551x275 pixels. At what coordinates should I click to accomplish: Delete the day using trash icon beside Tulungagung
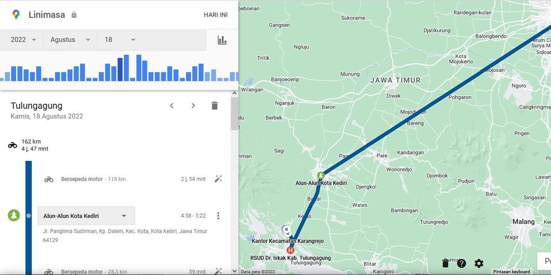pos(215,105)
